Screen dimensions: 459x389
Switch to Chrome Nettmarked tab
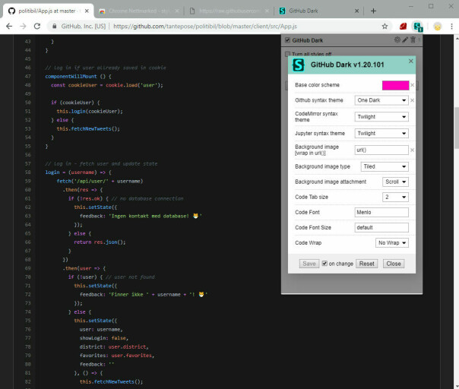click(139, 11)
